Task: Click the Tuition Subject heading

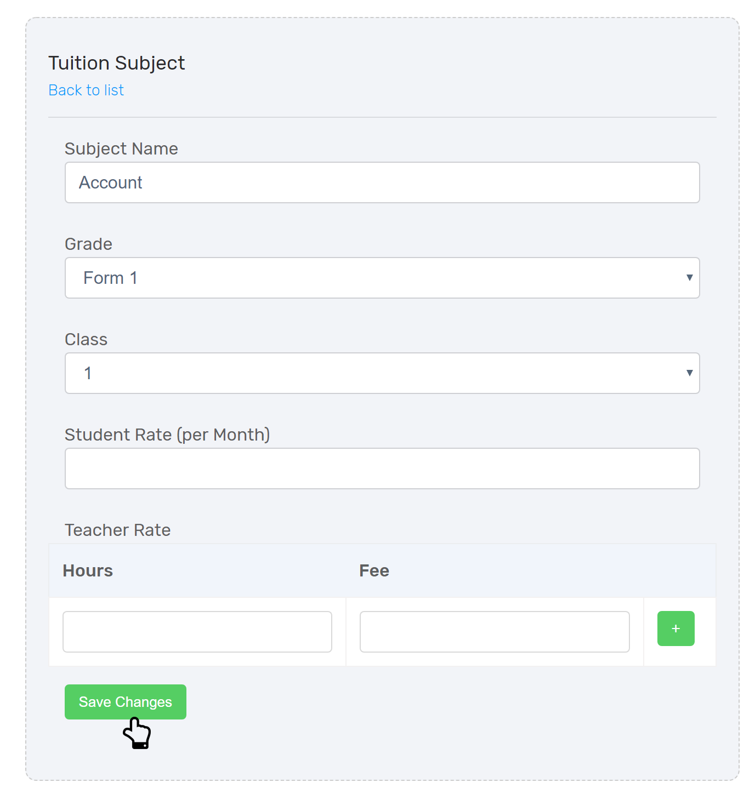Action: click(x=117, y=63)
